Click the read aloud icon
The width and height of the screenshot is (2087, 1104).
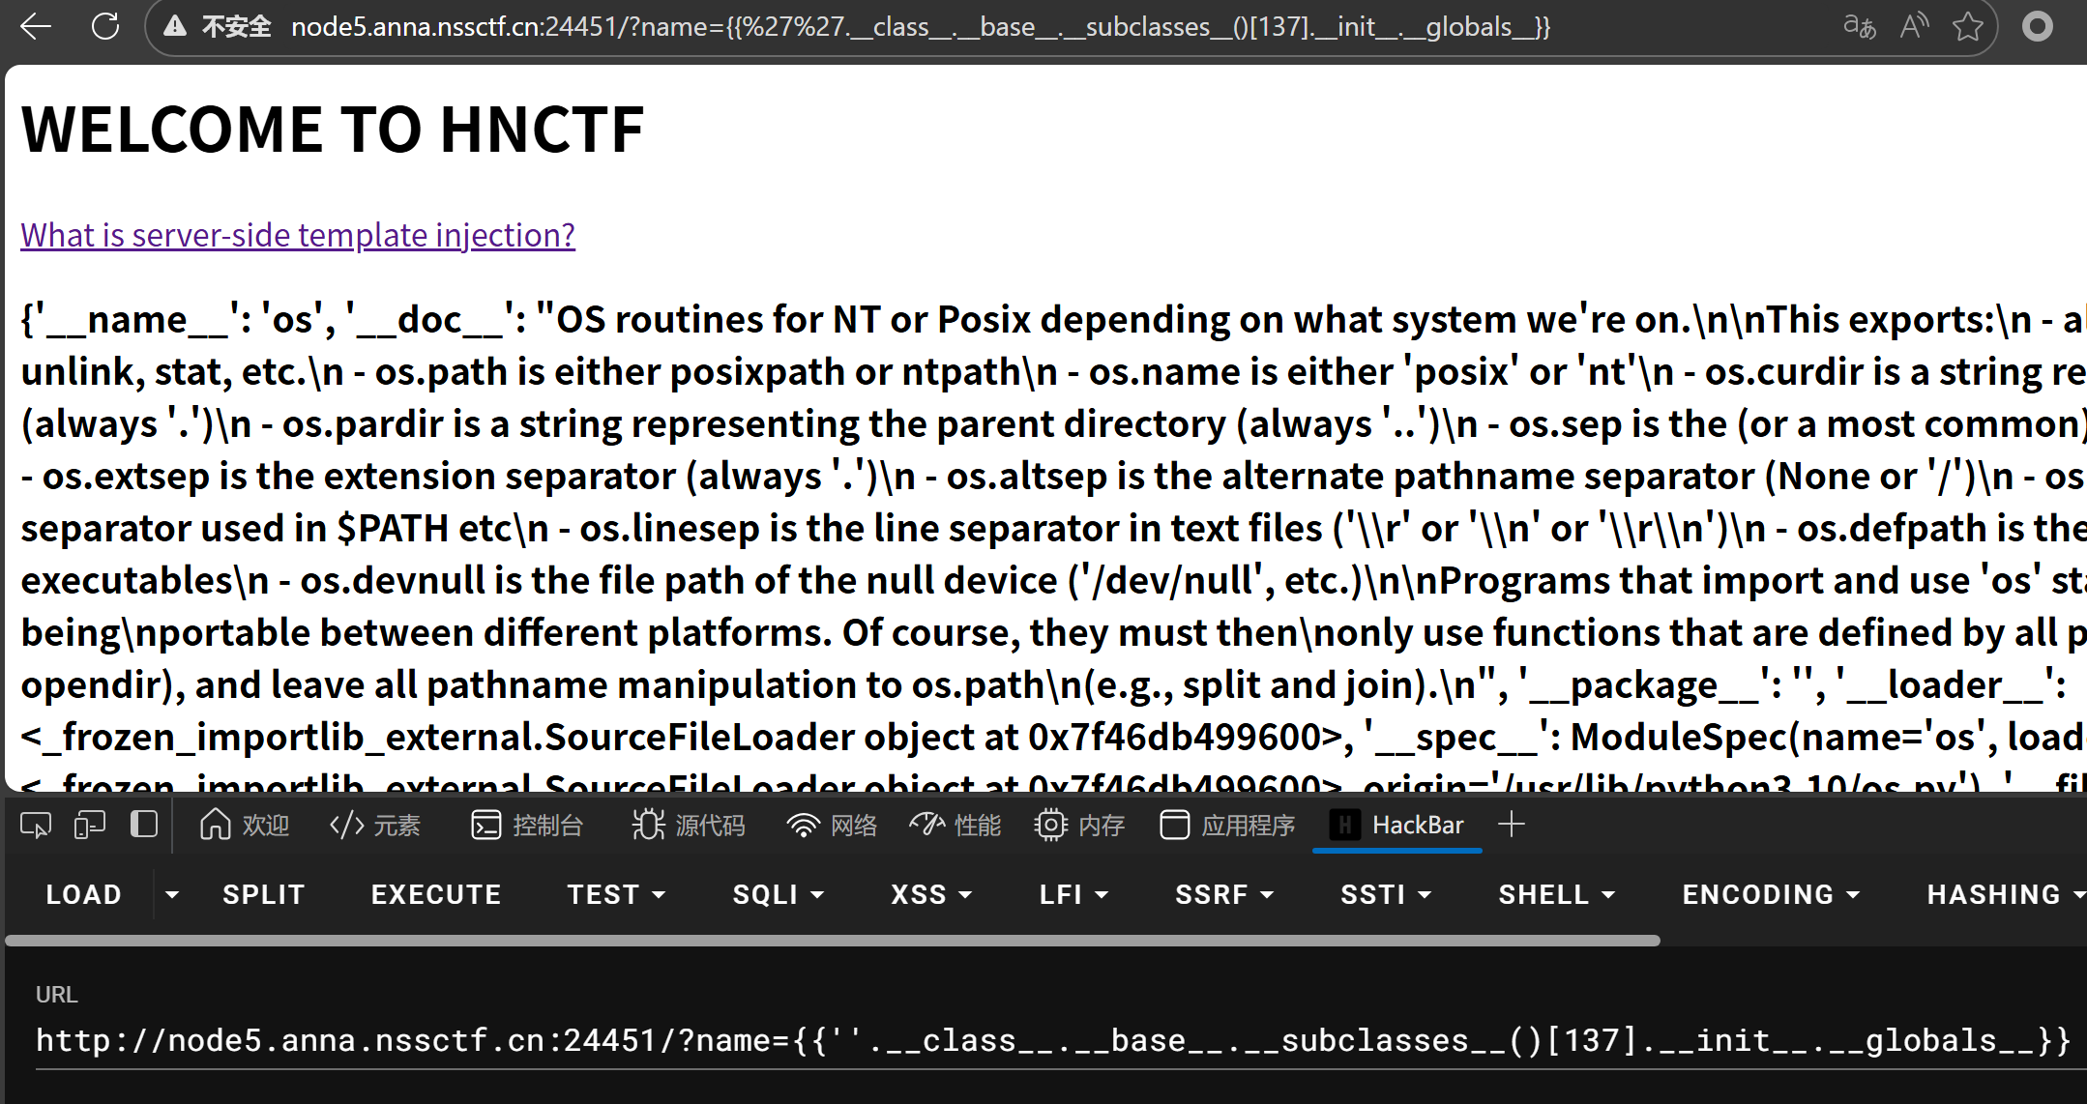pyautogui.click(x=1914, y=26)
